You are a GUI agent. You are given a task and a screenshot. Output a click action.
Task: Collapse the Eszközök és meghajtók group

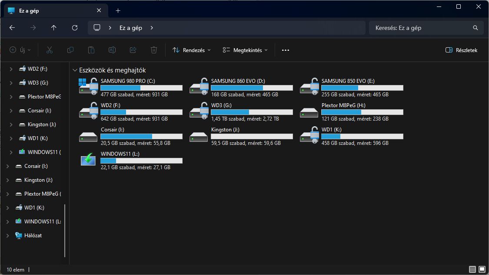coord(75,70)
